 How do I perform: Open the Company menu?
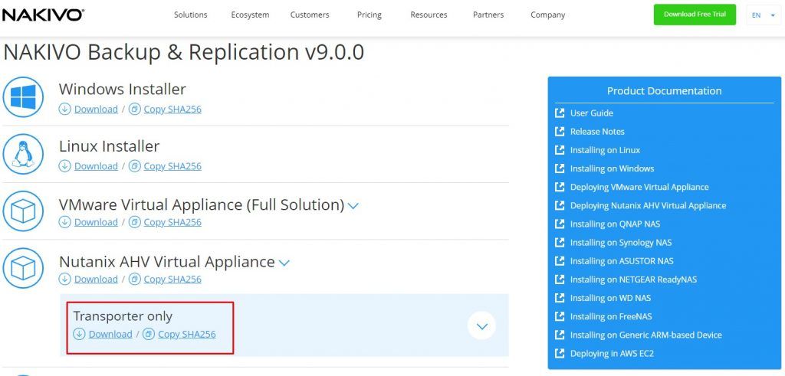point(547,15)
